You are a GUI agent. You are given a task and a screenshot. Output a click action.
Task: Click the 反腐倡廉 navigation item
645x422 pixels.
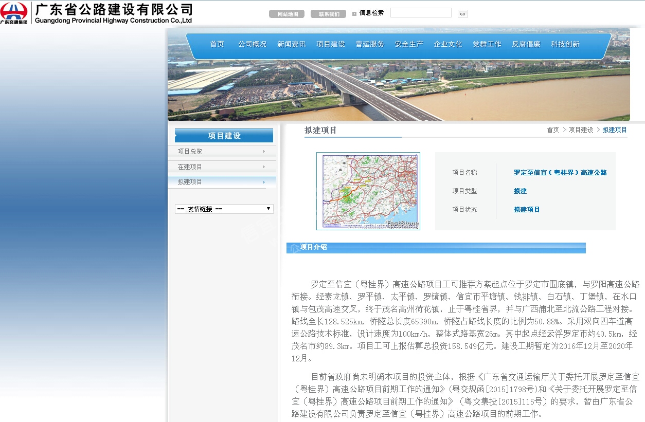pyautogui.click(x=526, y=44)
